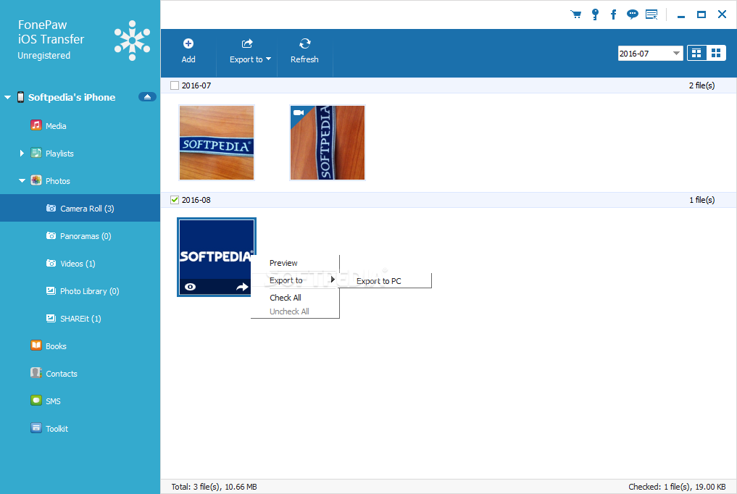Click the '1 file(s)' group count

click(701, 200)
